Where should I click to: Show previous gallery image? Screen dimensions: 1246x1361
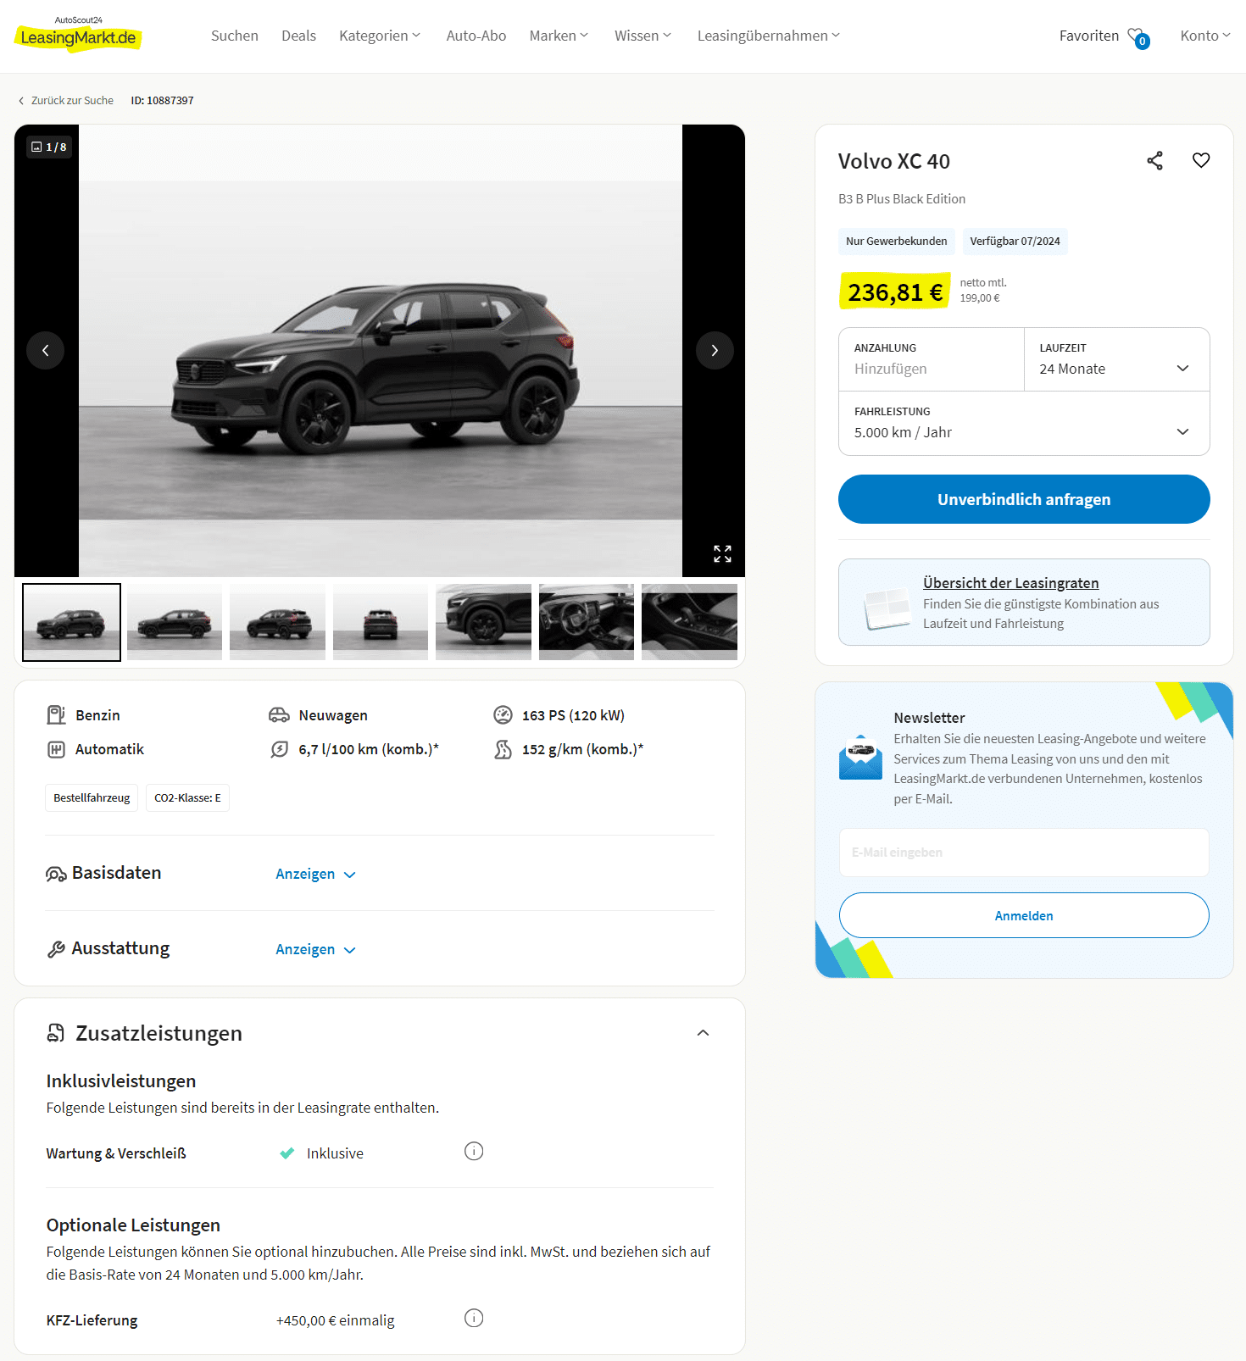pyautogui.click(x=46, y=350)
